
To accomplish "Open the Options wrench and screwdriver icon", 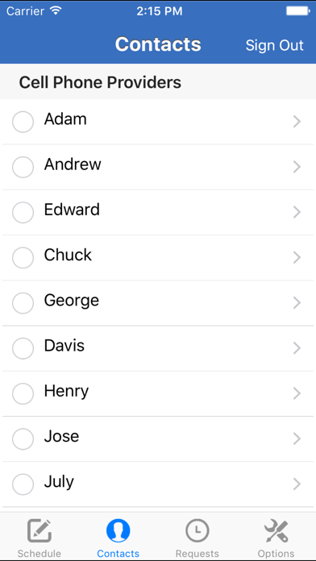I will 276,530.
